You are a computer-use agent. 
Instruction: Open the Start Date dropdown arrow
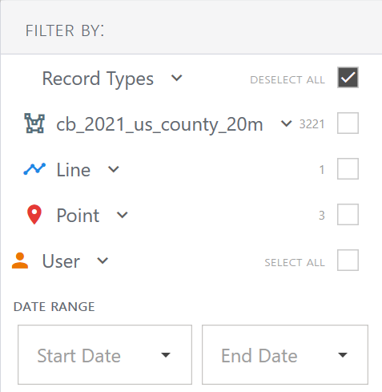[x=166, y=355]
